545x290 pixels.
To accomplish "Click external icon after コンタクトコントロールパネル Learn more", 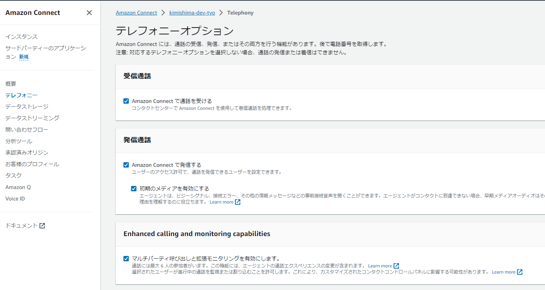I will 520,272.
